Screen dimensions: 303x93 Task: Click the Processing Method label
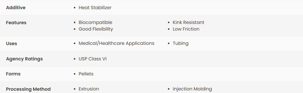point(28,89)
